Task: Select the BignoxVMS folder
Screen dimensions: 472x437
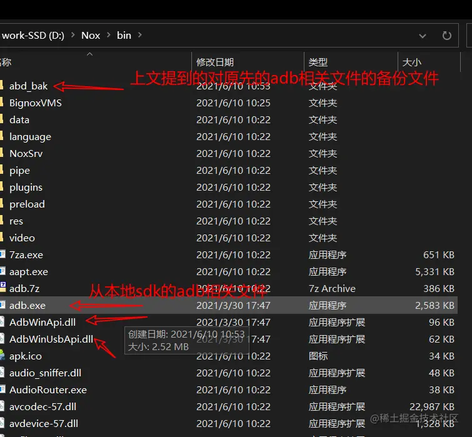Action: point(36,103)
